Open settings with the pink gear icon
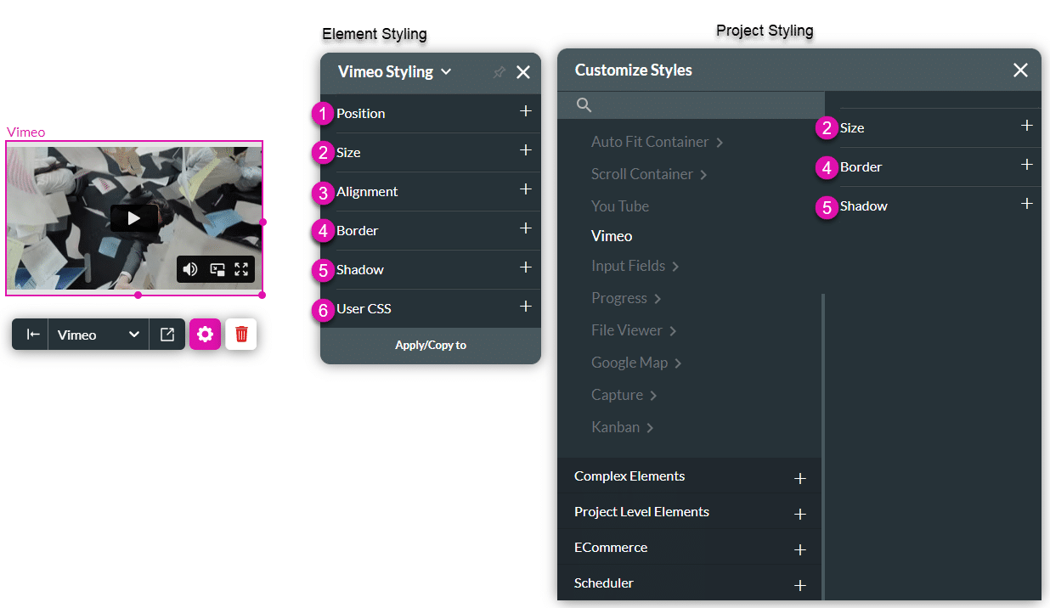 click(205, 334)
